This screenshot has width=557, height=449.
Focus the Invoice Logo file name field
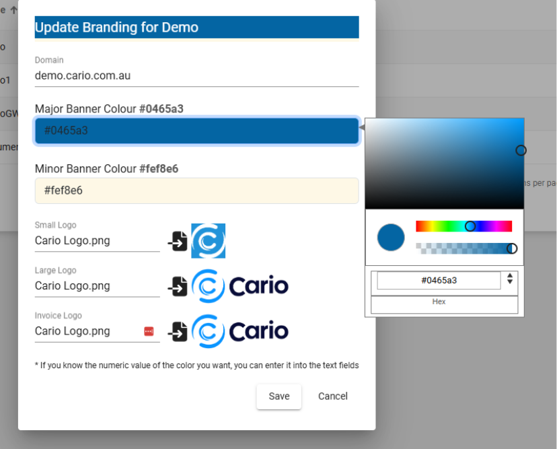coord(87,331)
